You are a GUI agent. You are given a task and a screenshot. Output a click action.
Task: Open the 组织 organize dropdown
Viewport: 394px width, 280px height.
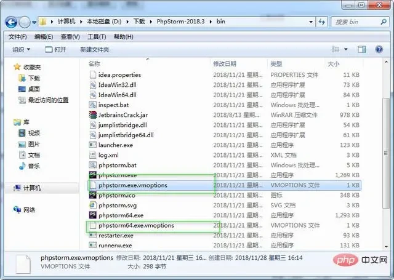22,49
